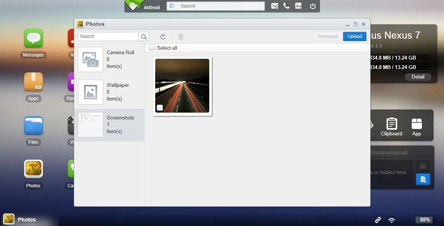Open the Apps desktop icon
Viewport: 444px width, 226px height.
[x=33, y=82]
